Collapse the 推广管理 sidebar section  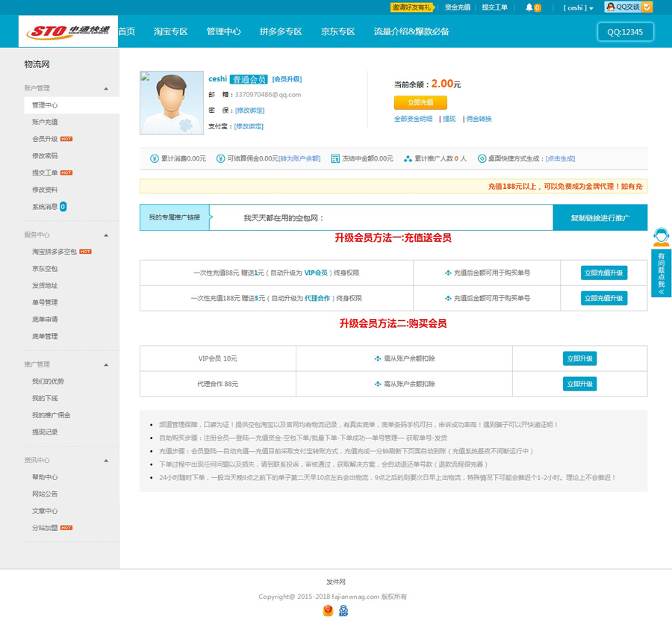tap(106, 364)
